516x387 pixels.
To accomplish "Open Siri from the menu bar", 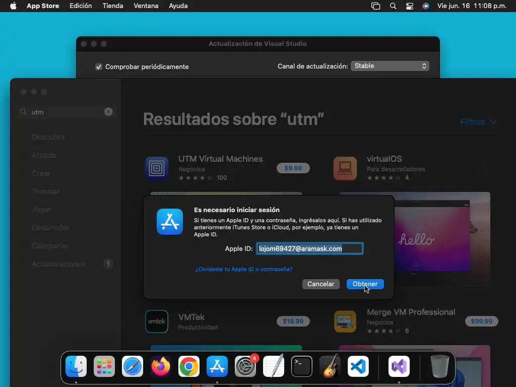I will (425, 6).
